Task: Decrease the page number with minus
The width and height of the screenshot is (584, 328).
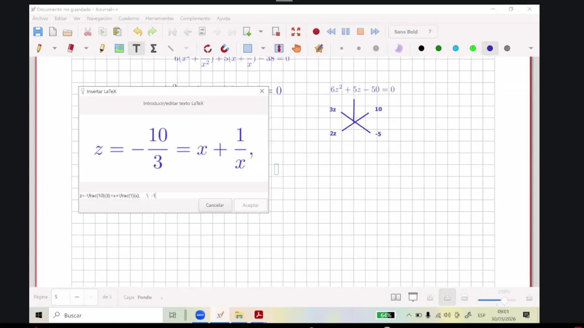Action: point(77,297)
